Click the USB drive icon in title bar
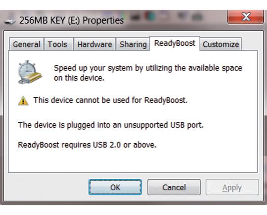Viewport: 267px width, 215px height. 9,21
